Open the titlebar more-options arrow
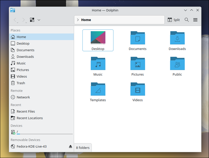This screenshot has width=209, height=158. pos(185,10)
